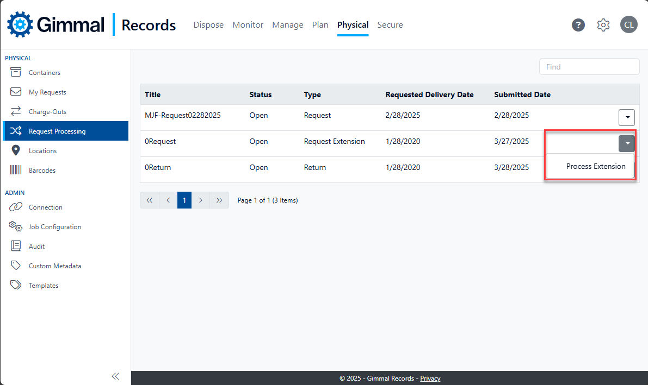Select page 1 in pagination
Screen dimensions: 648x385
pos(184,200)
